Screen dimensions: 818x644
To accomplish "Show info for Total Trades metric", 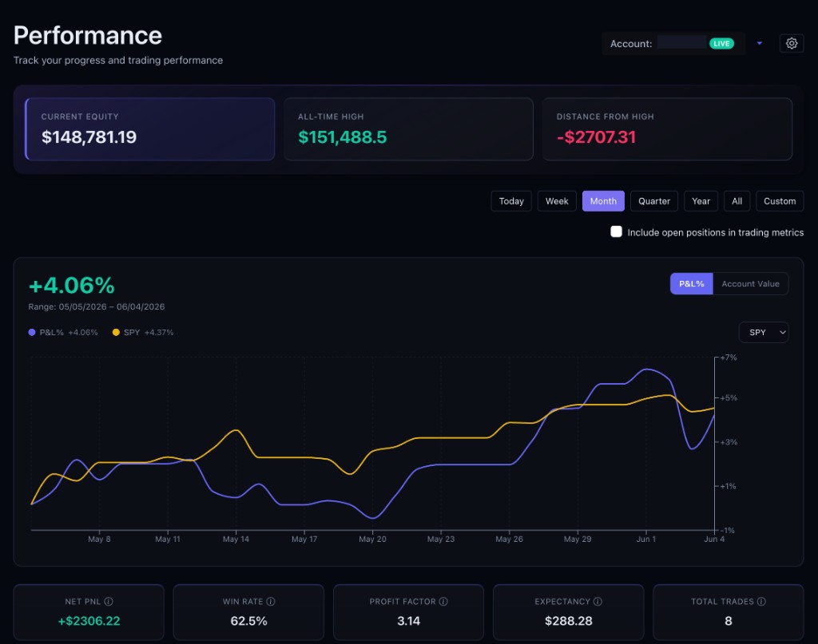I will 761,601.
